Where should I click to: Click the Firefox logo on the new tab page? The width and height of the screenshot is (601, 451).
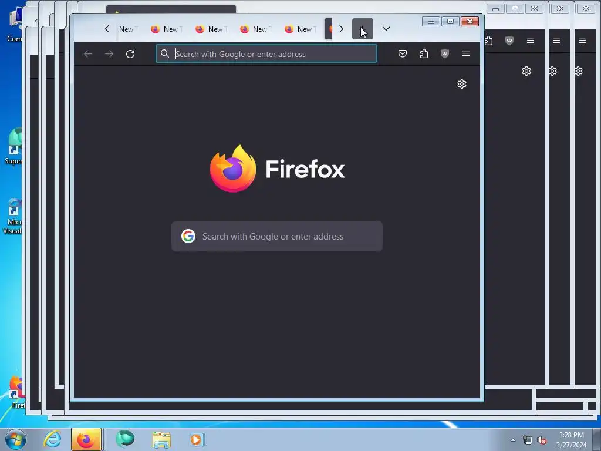(x=277, y=169)
